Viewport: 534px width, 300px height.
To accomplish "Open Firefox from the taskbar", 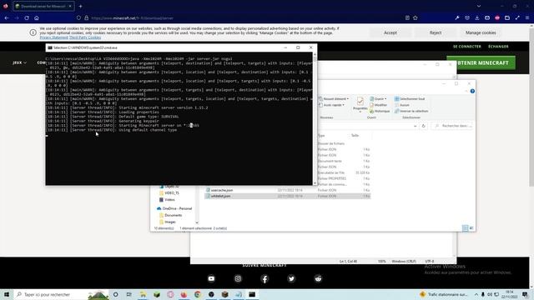I will coord(184,294).
